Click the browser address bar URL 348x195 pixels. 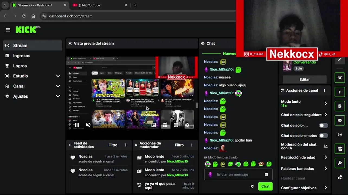pos(71,16)
